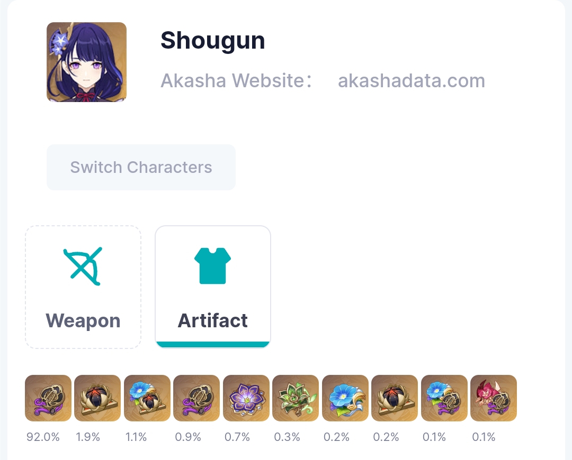The height and width of the screenshot is (460, 572).
Task: Click the bow-shaped Weapon icon
Action: click(83, 266)
